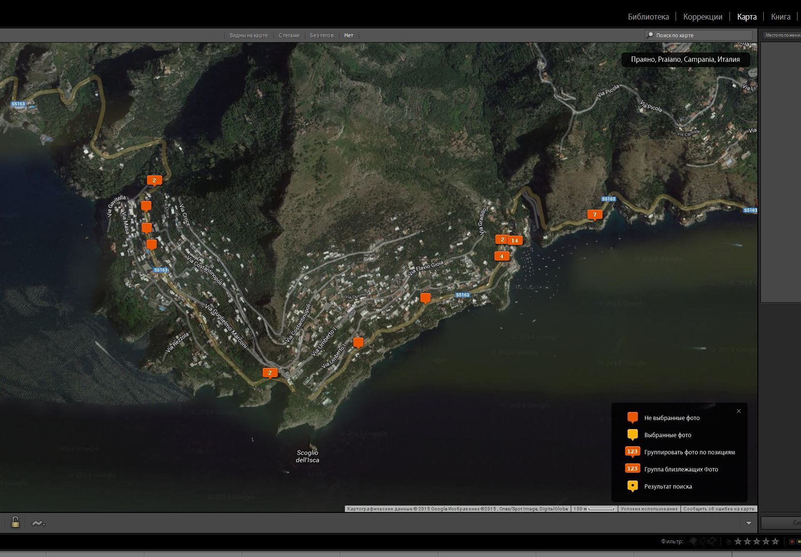Filter photos Без тегов
The height and width of the screenshot is (557, 801).
click(x=321, y=35)
